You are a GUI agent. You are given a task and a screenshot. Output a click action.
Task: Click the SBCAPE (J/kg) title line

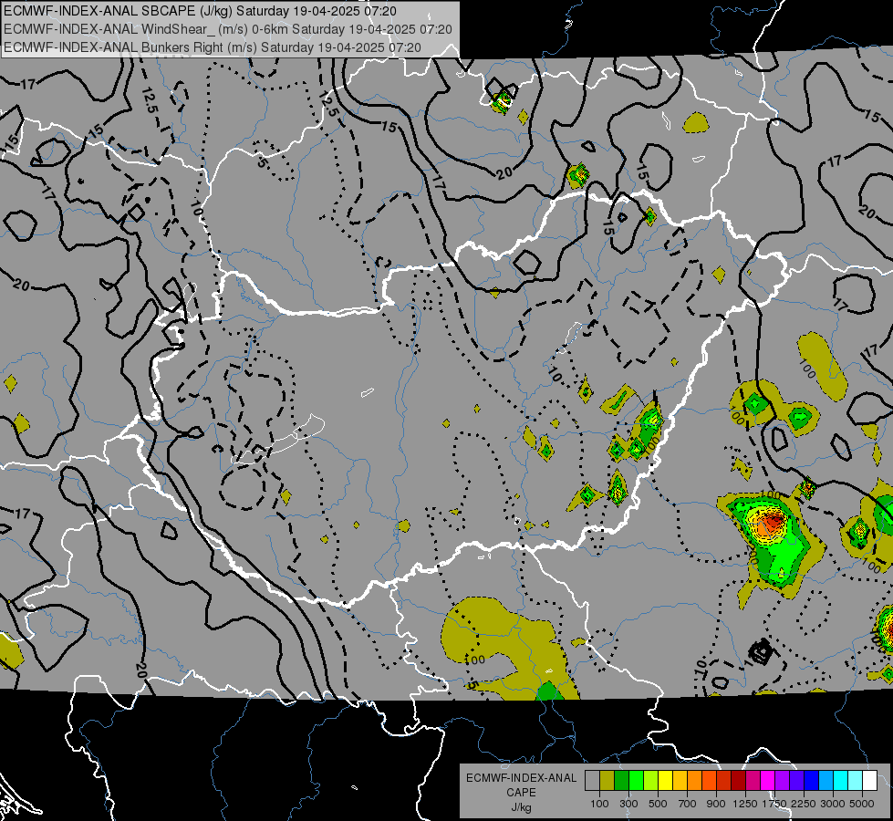[200, 11]
